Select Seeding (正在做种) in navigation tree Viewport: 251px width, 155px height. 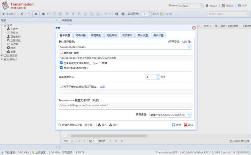(14, 37)
